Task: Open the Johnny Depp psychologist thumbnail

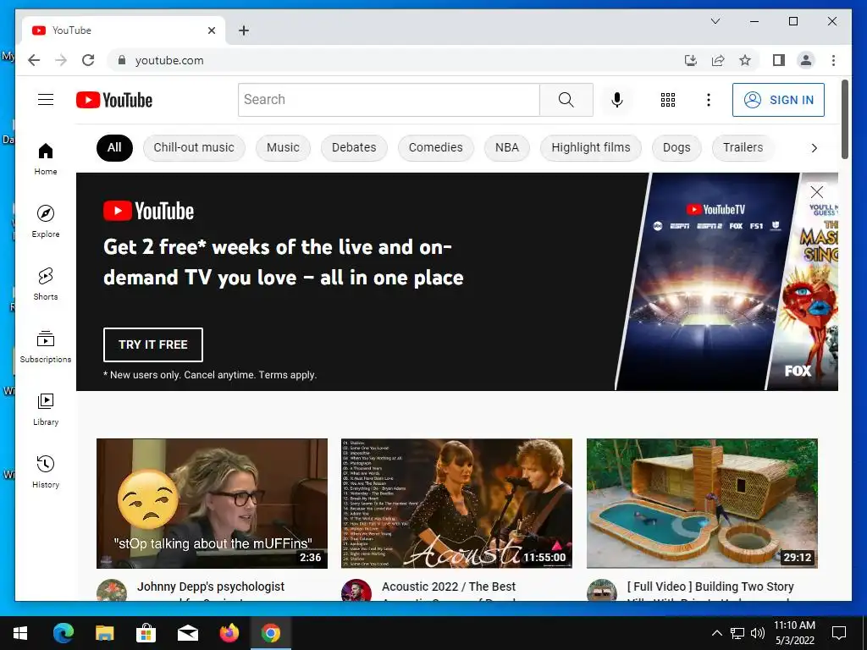Action: point(212,504)
